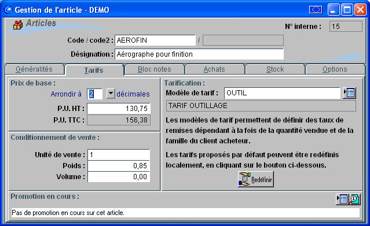Viewport: 370px width, 226px height.
Task: Click the promotion list icon
Action: pos(342,199)
